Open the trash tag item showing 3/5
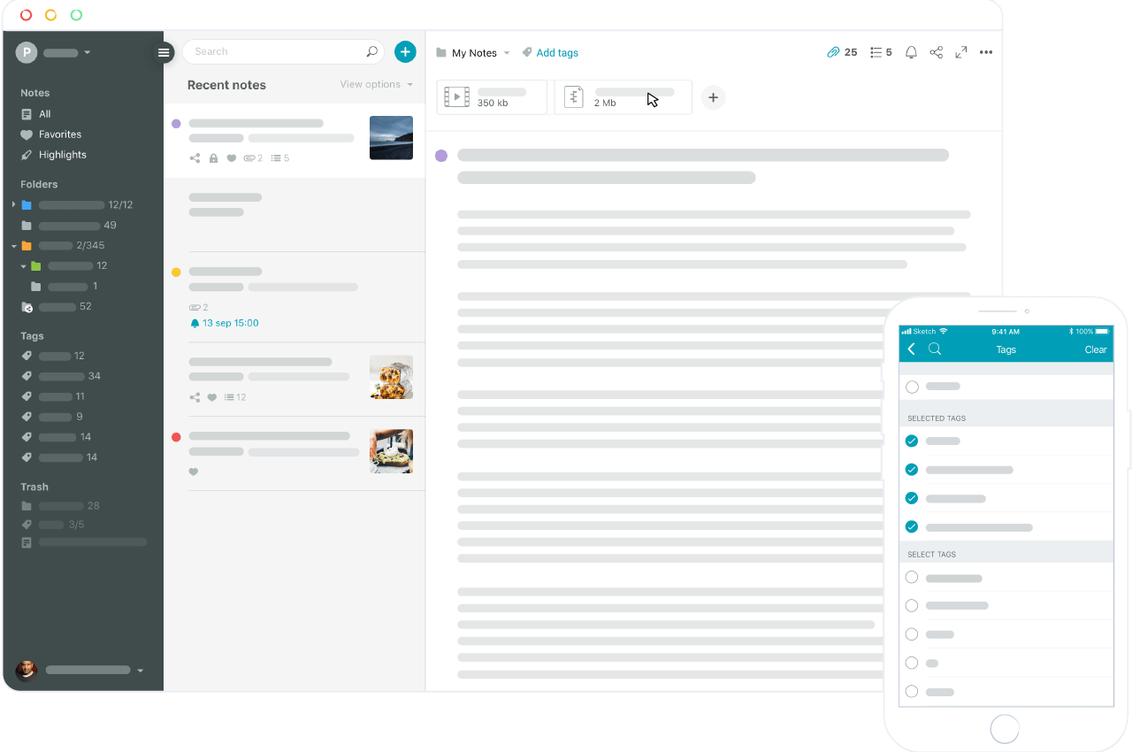This screenshot has width=1132, height=752. (53, 525)
